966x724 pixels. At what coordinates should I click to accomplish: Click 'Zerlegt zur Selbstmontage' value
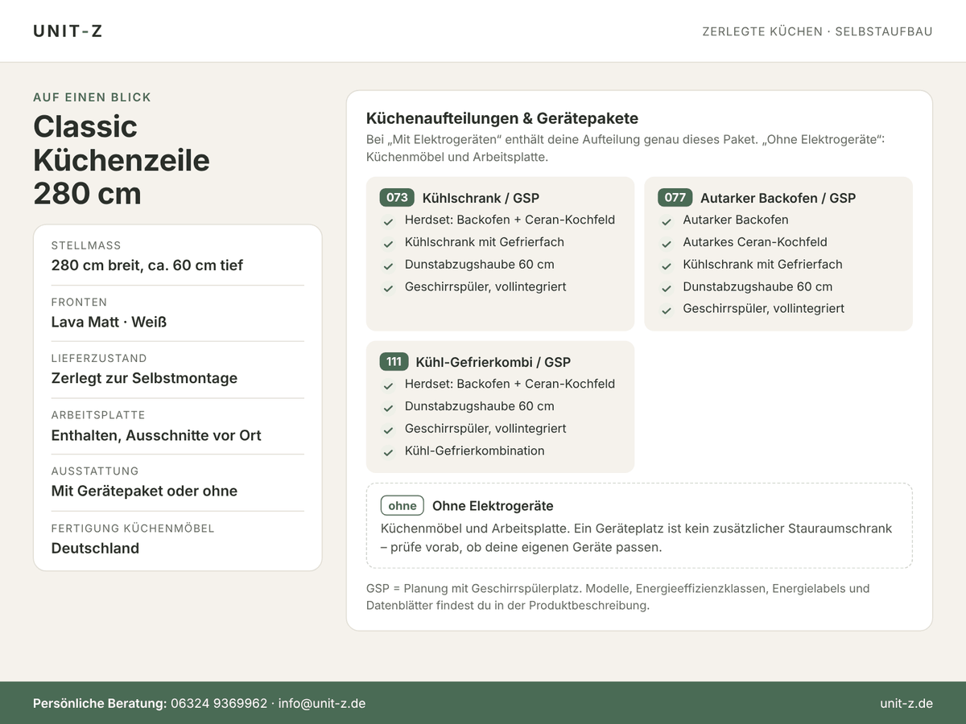coord(144,378)
